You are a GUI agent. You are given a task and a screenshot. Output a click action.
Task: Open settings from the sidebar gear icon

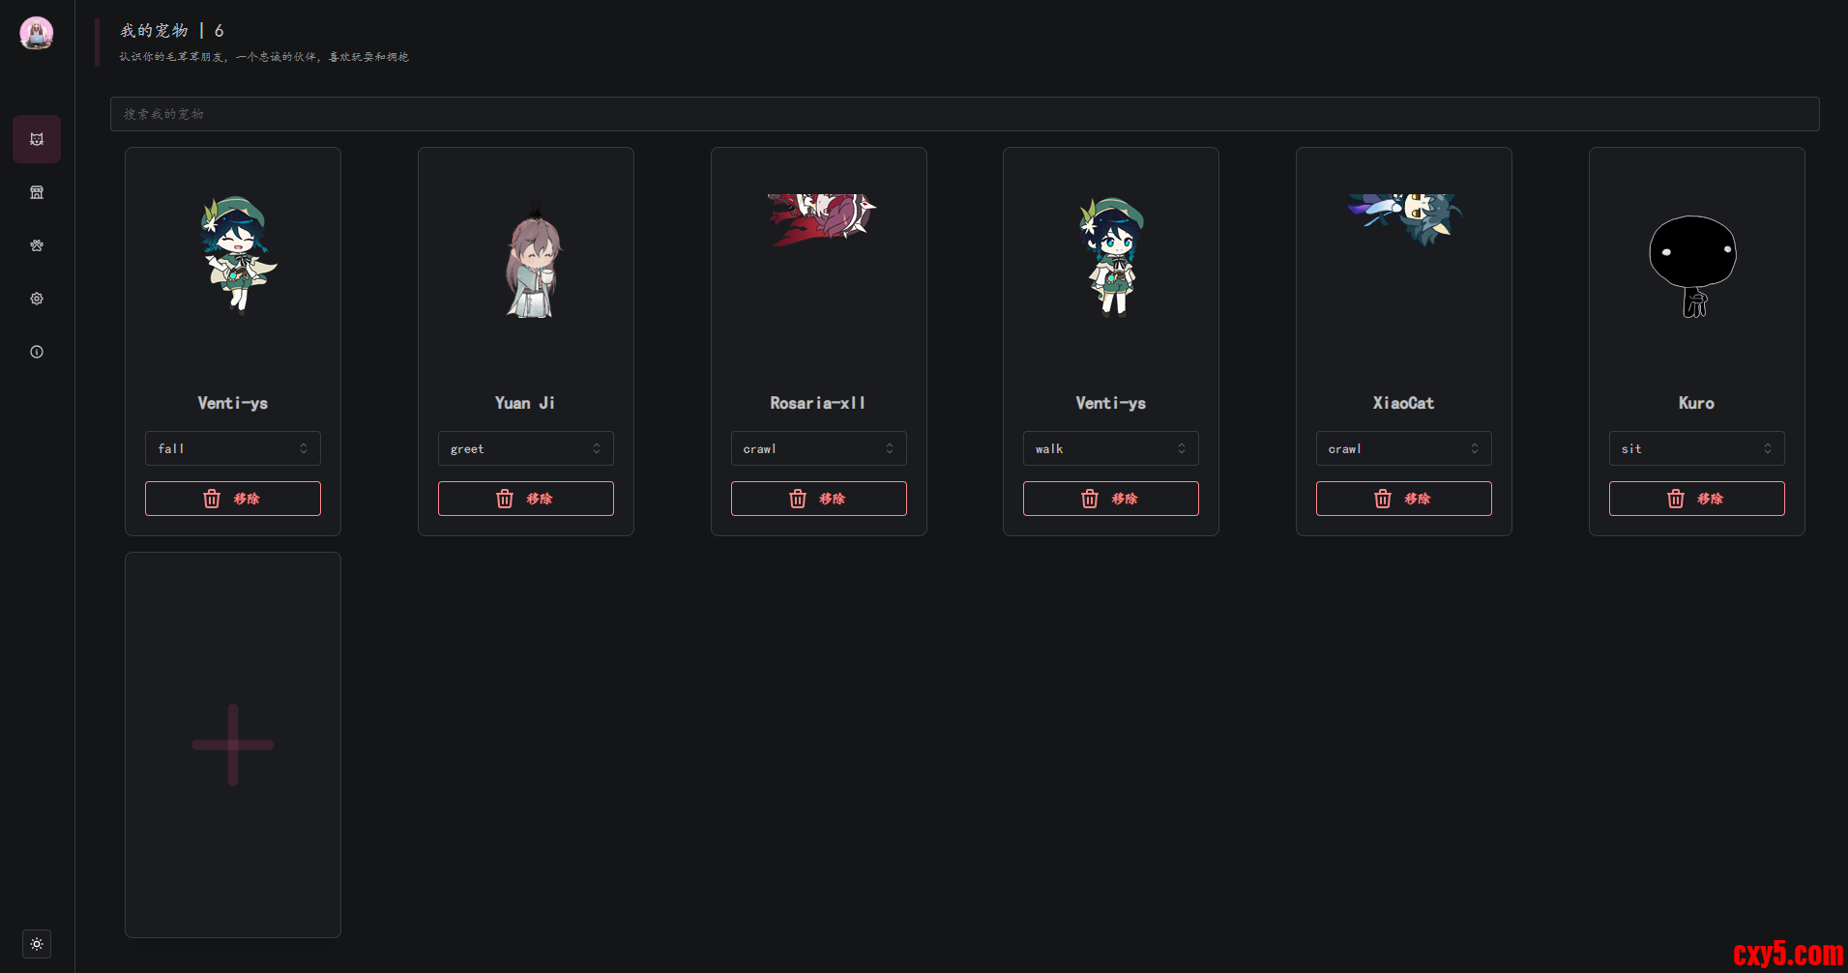tap(37, 299)
